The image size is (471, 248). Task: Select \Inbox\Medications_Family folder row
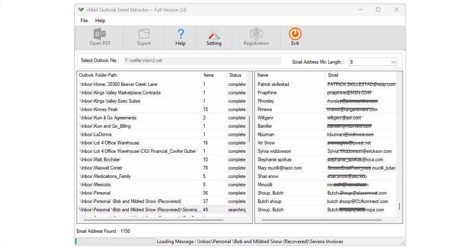coord(161,176)
